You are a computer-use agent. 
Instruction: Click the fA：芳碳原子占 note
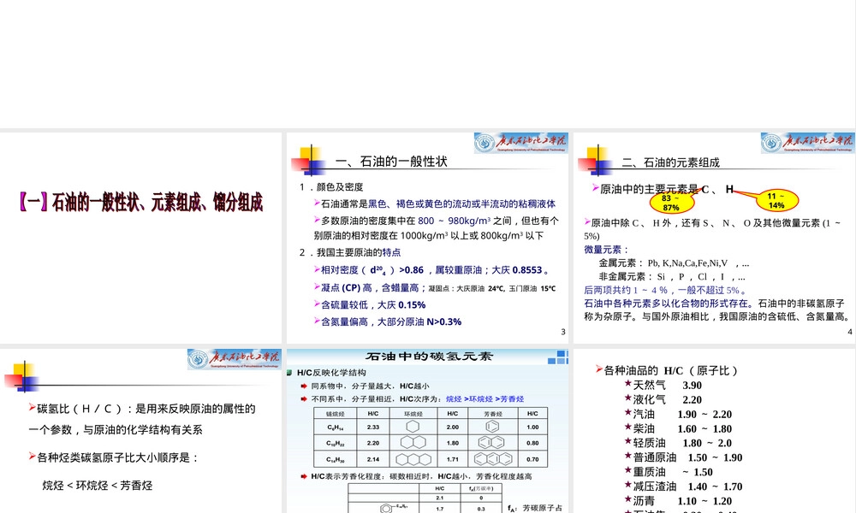click(535, 508)
